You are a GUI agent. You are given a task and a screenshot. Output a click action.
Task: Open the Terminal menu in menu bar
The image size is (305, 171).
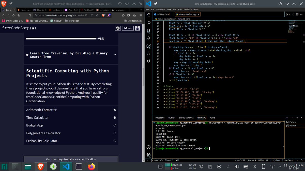(x=188, y=9)
